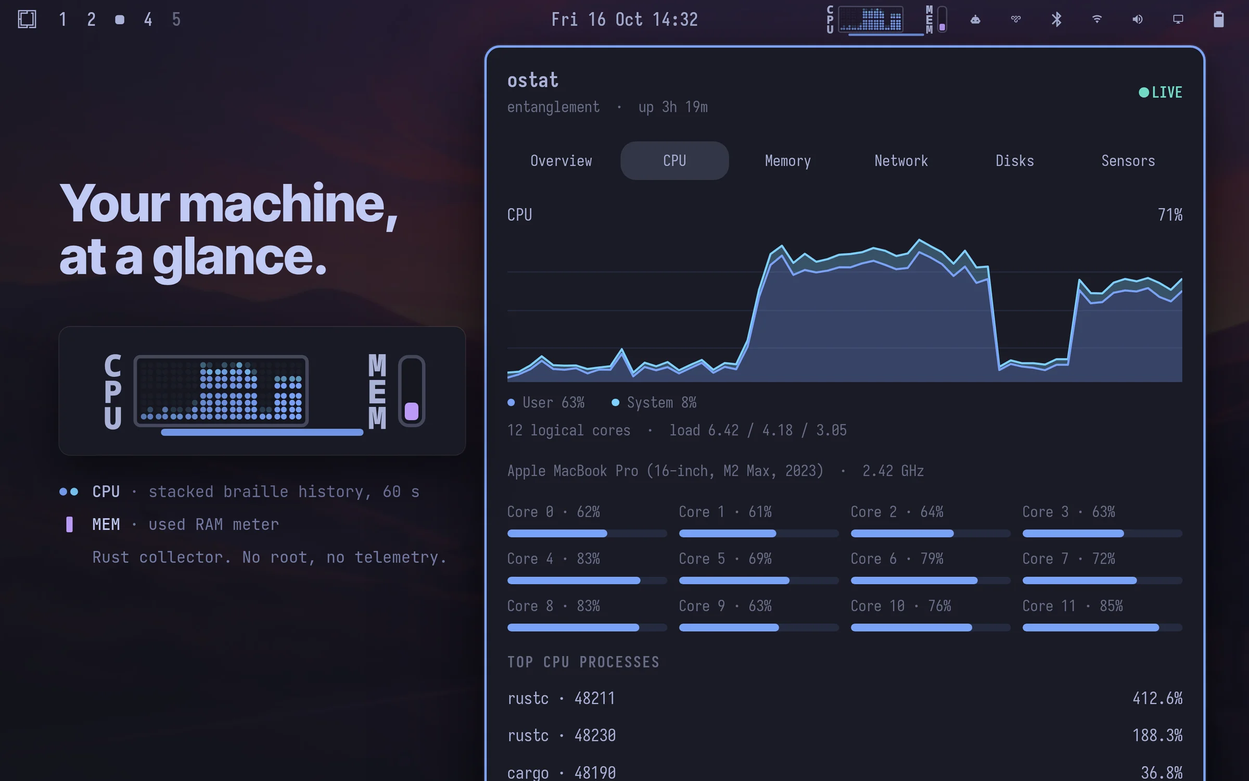Viewport: 1249px width, 781px height.
Task: Switch to workspace 2
Action: [x=92, y=20]
